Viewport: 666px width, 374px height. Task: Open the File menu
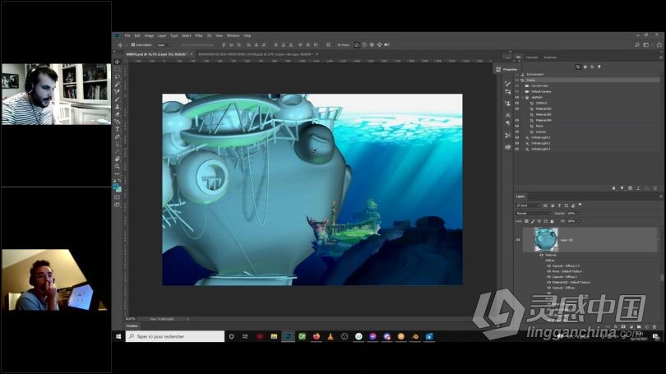(127, 35)
